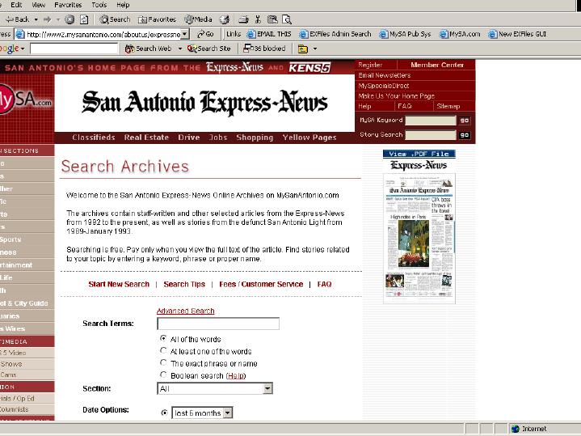Open the Forward button history dropdown arrow
The image size is (581, 436).
[x=58, y=19]
